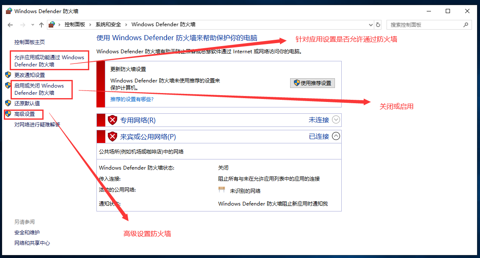Open the address bar history dropdown
Screen dimensions: 480x258
point(371,25)
